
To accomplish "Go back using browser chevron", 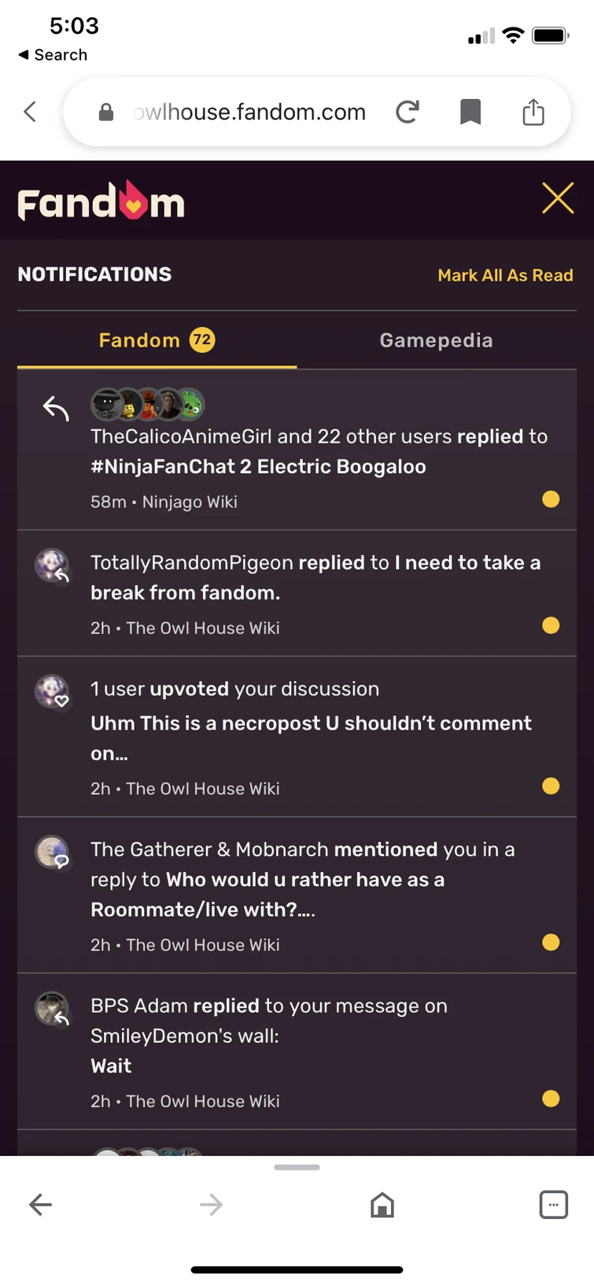I will point(30,112).
